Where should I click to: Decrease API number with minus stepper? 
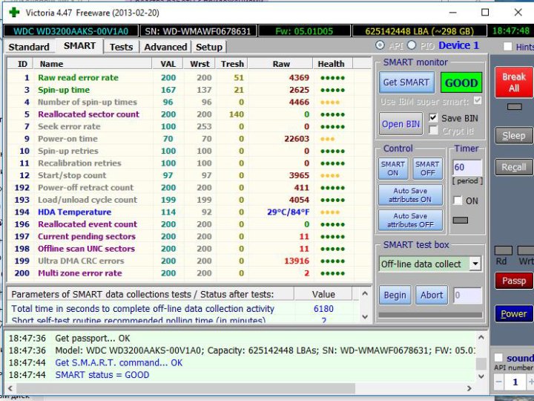(497, 382)
